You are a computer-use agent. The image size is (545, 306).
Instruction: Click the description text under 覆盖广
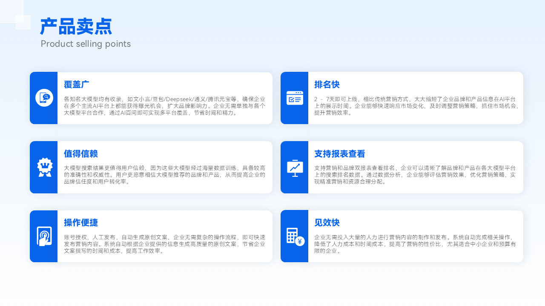tap(164, 106)
